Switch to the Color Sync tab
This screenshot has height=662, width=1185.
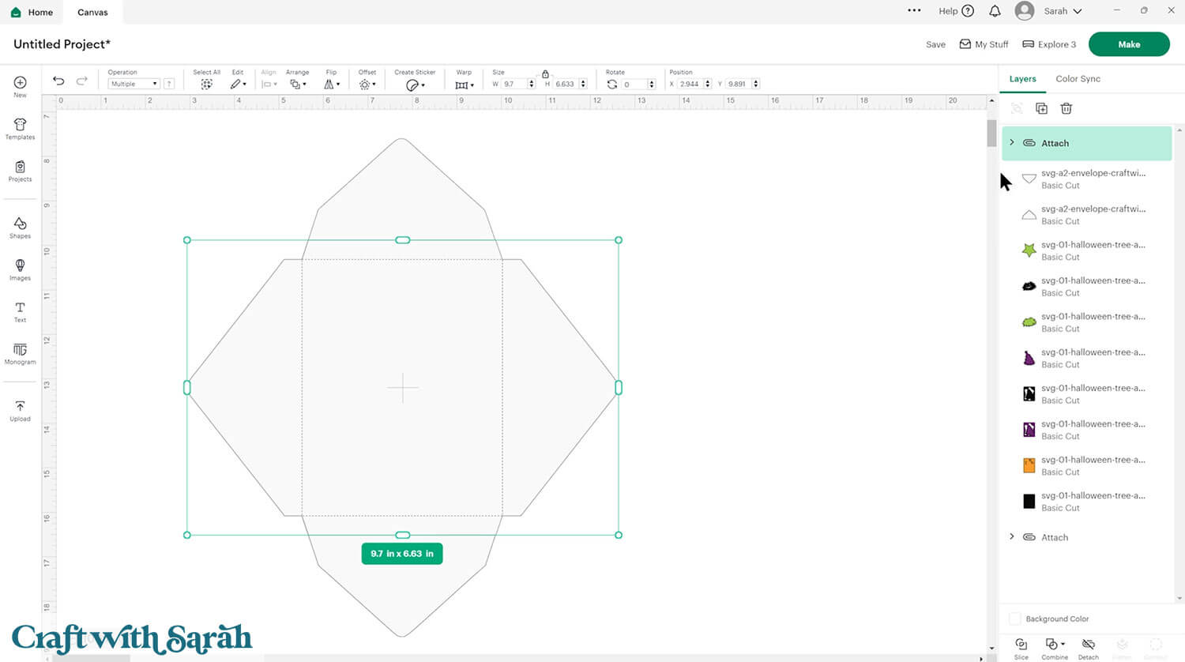pos(1078,79)
